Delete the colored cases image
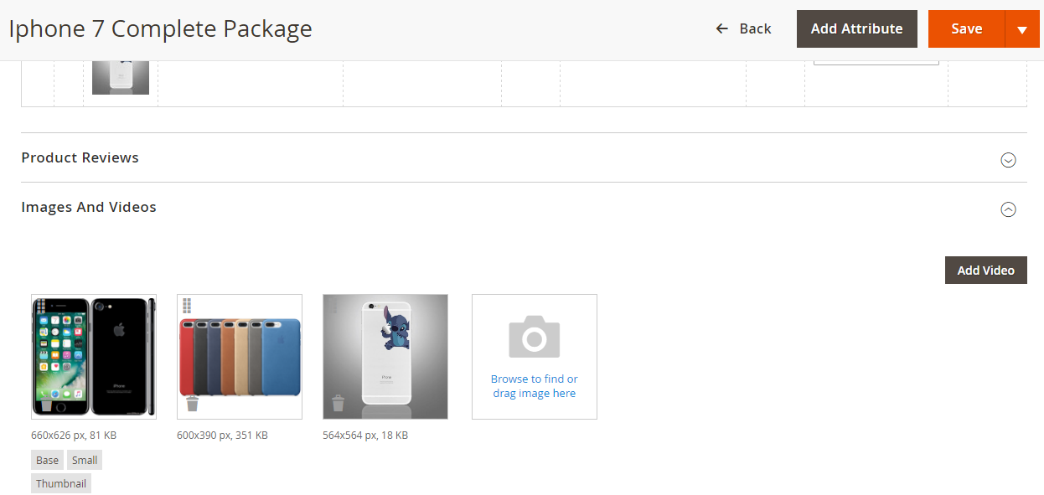Viewport: 1044px width, 495px height. (193, 404)
